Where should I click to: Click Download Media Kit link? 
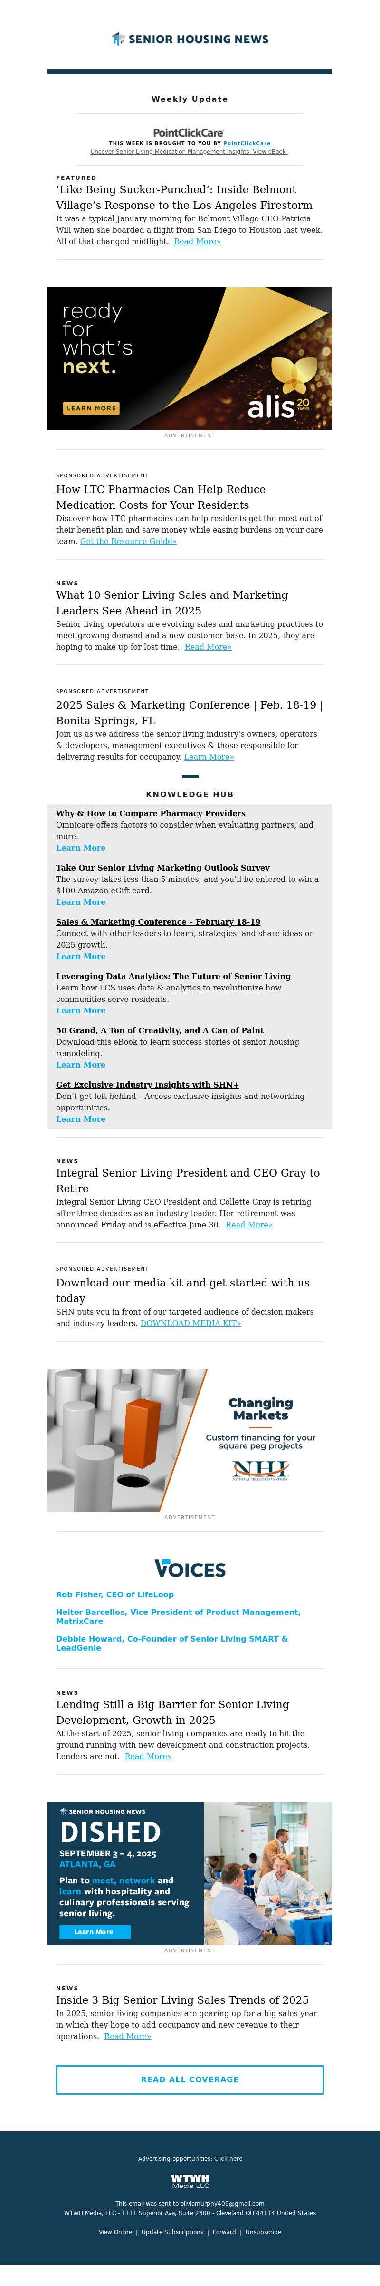click(190, 1323)
